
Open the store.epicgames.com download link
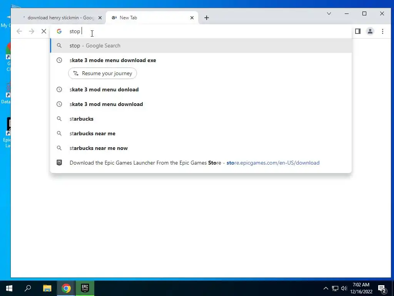point(273,163)
